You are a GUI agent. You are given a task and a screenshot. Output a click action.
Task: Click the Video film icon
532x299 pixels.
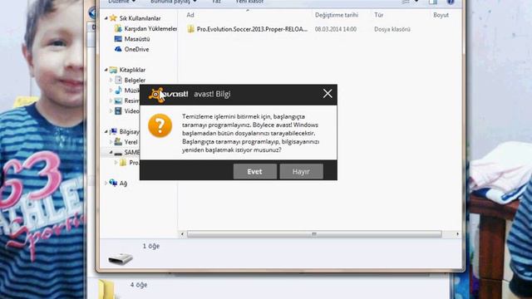pyautogui.click(x=118, y=110)
